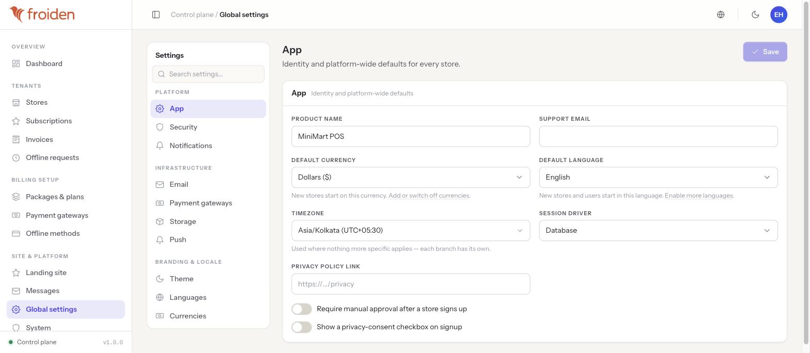Open Notifications settings section

coord(208,146)
